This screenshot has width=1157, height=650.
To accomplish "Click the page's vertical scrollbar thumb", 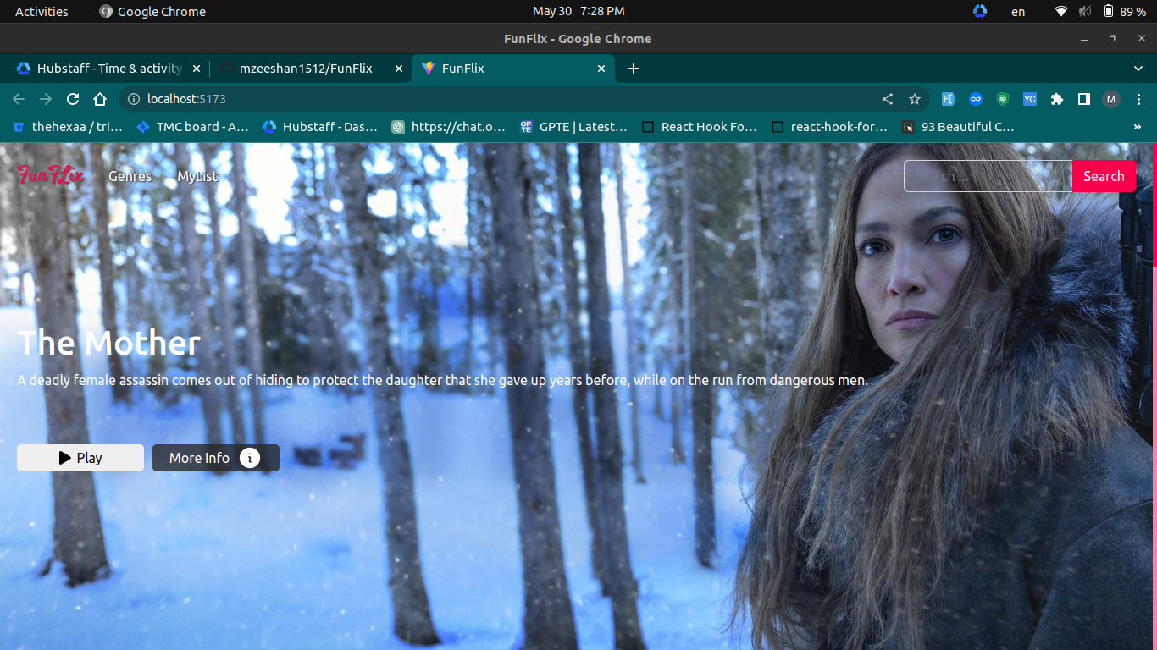I will click(x=1154, y=206).
